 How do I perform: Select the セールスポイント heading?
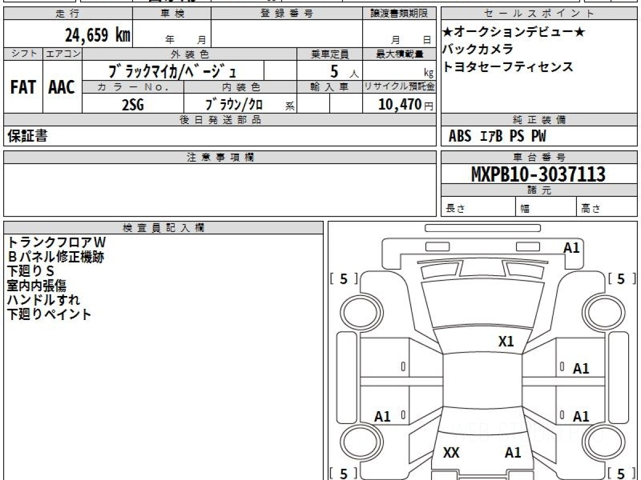[540, 14]
